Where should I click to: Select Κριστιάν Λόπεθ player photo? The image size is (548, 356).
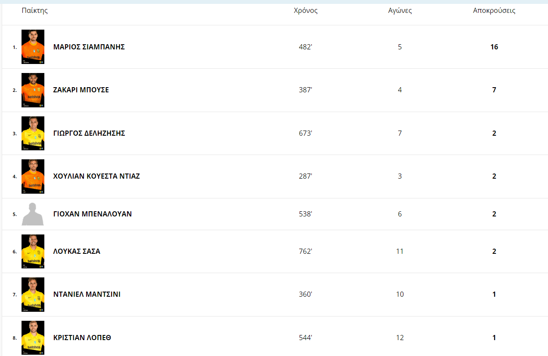(33, 338)
